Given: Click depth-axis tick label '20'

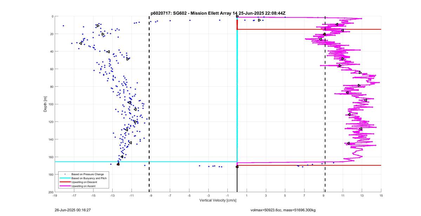Looking at the screenshot, I should click(51, 34).
